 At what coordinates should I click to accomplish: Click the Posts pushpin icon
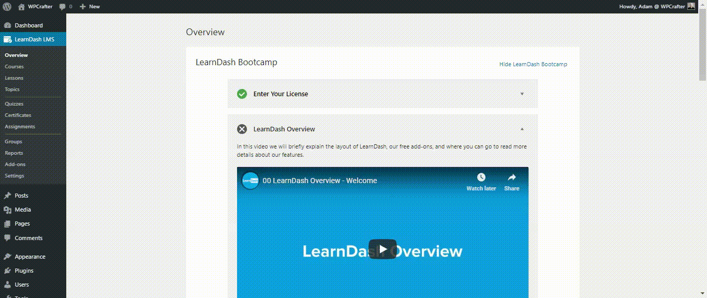point(7,196)
